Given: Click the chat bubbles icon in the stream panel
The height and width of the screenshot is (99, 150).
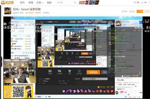Looking at the screenshot, I should (60, 71).
